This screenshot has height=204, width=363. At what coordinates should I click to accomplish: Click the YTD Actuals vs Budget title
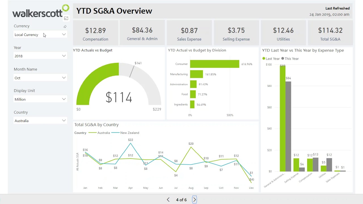pyautogui.click(x=93, y=50)
